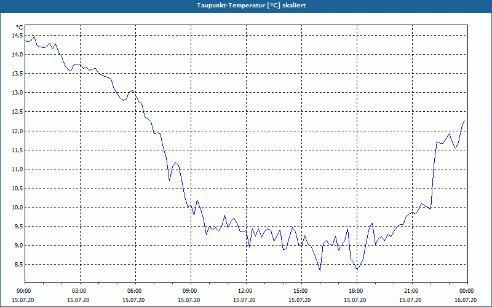Select the "15.07.20" date under 15:00
The height and width of the screenshot is (307, 492).
[300, 300]
